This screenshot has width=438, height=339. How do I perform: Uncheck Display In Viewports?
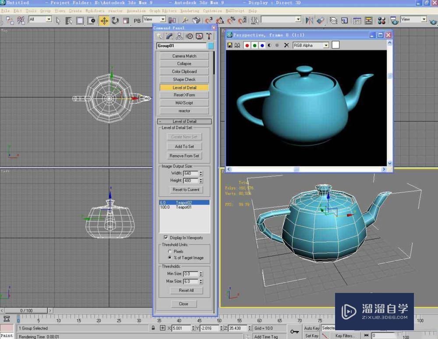(x=166, y=237)
